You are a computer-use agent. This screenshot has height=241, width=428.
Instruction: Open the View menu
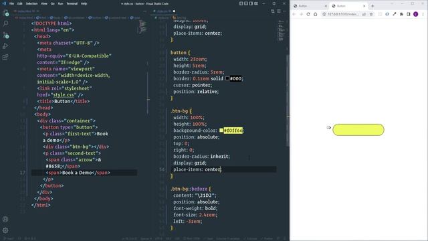tap(44, 3)
